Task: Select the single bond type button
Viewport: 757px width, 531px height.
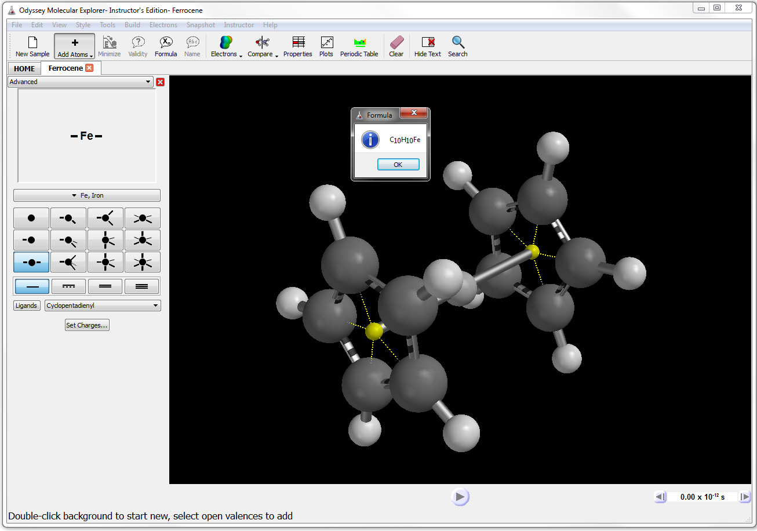Action: (x=32, y=286)
